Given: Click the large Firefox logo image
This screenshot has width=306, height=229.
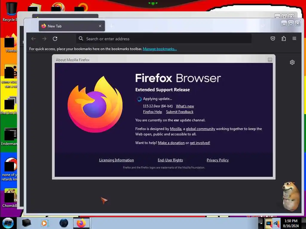Looking at the screenshot, I should coord(95,105).
